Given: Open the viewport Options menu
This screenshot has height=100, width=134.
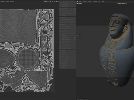Looking at the screenshot, I should (95, 1).
